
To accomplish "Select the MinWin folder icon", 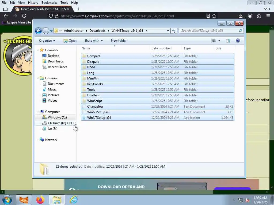I will [84, 78].
